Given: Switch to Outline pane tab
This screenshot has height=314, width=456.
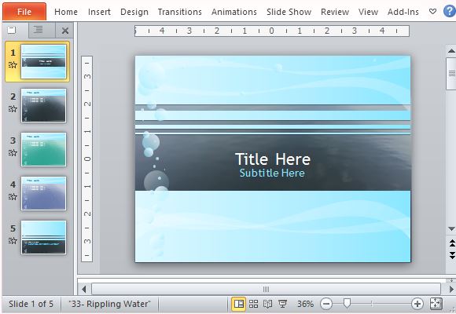Looking at the screenshot, I should (38, 30).
